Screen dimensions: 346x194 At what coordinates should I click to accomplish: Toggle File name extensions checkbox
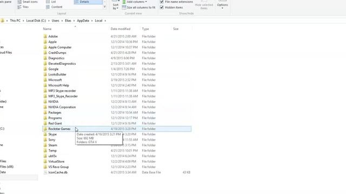tap(162, 2)
